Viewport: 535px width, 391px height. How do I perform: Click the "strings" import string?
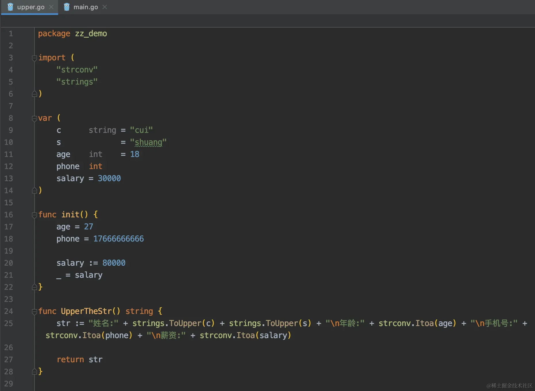(x=77, y=82)
